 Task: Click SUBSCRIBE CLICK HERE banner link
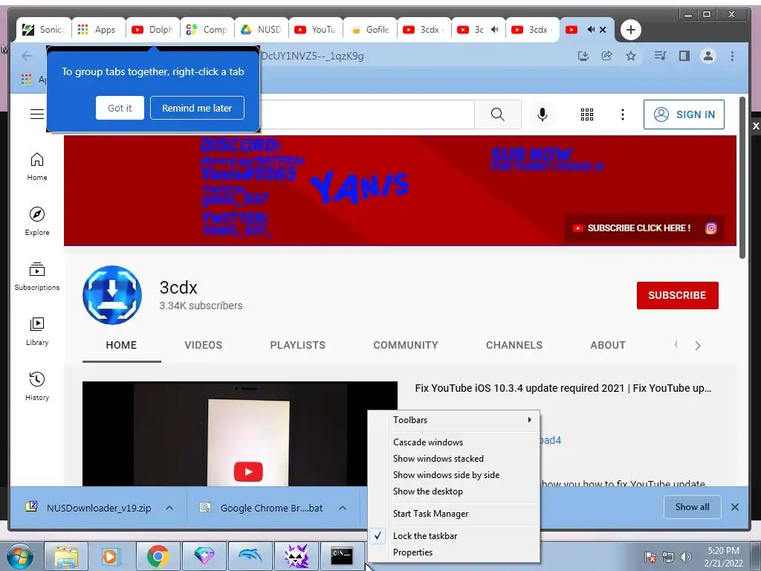click(632, 228)
